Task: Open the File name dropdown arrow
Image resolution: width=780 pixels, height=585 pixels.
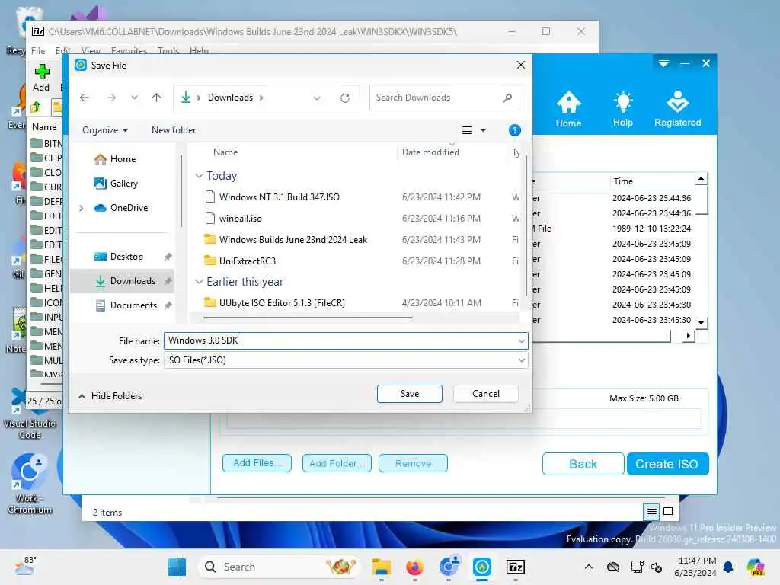Action: point(521,341)
